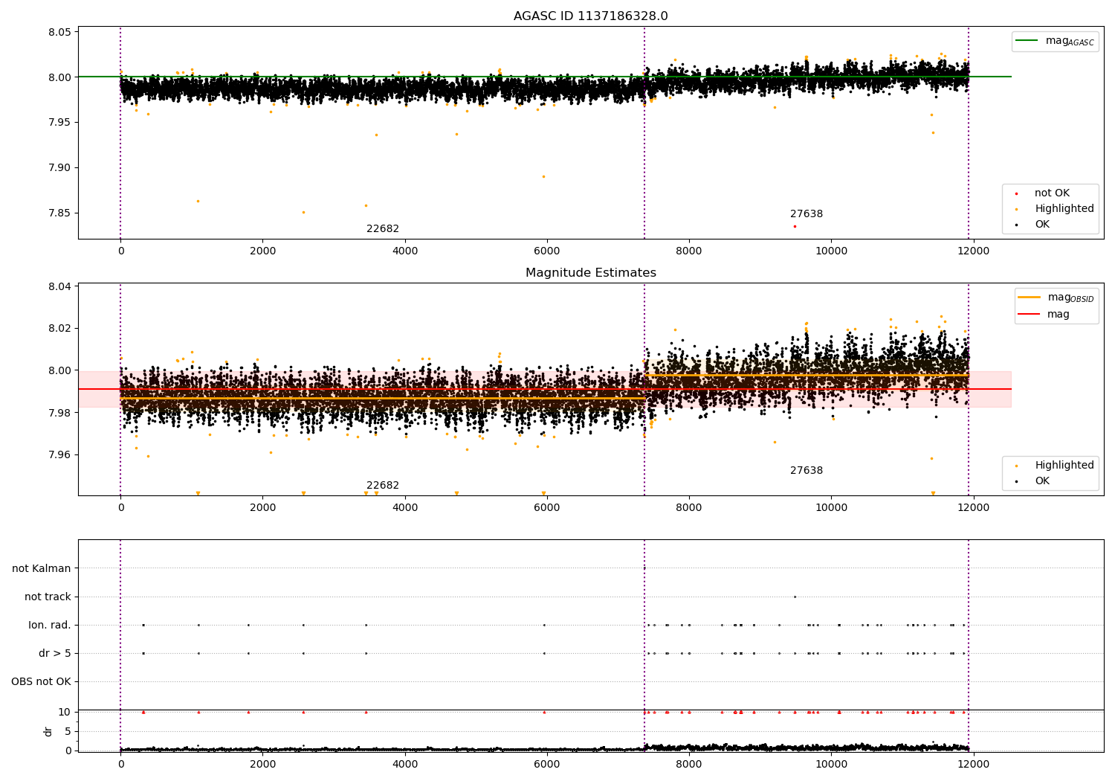This screenshot has width=1115, height=781.
Task: Click the red not-OK data point below 27638
Action: (795, 226)
